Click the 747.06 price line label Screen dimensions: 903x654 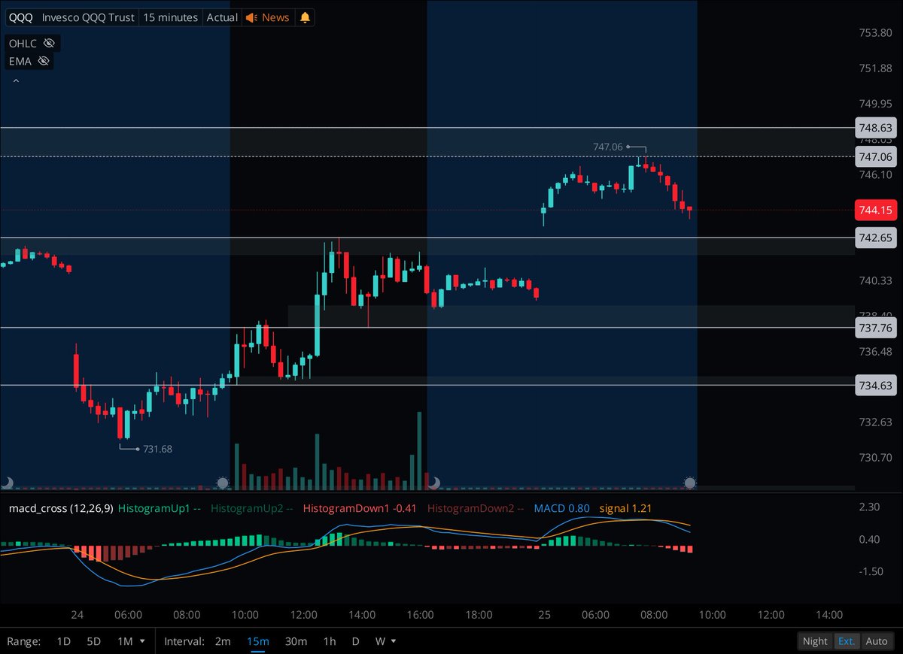[x=874, y=156]
